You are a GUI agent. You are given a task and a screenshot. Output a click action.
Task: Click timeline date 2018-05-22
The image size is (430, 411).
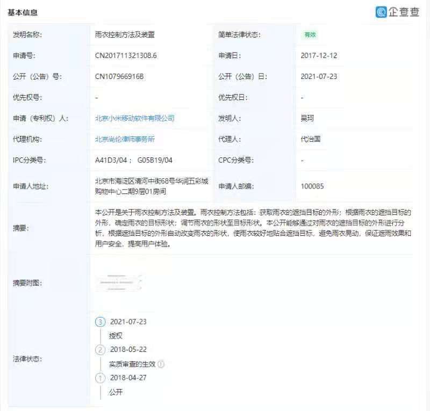128,350
